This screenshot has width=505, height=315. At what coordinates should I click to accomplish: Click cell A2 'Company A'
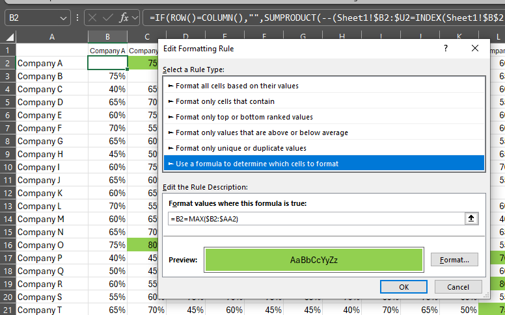tap(52, 63)
